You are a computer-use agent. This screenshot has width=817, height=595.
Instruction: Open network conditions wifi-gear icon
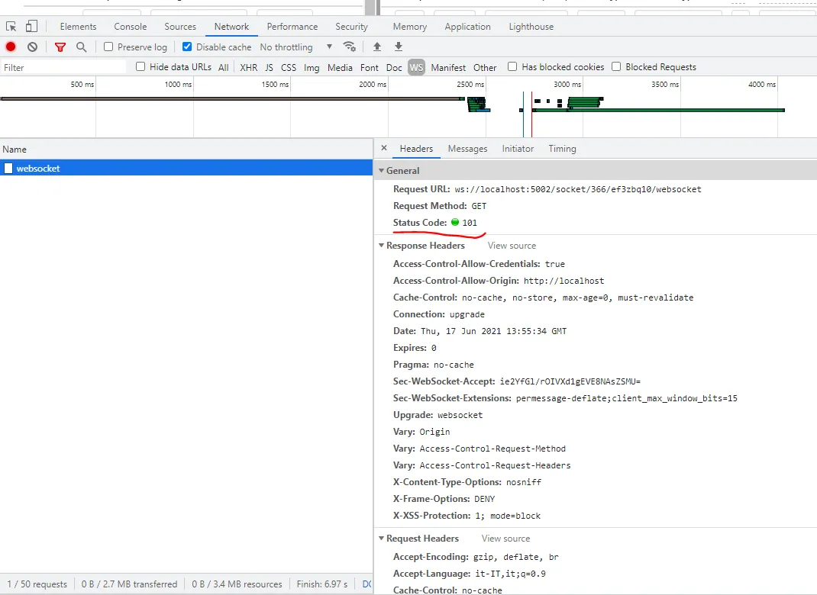tap(350, 47)
